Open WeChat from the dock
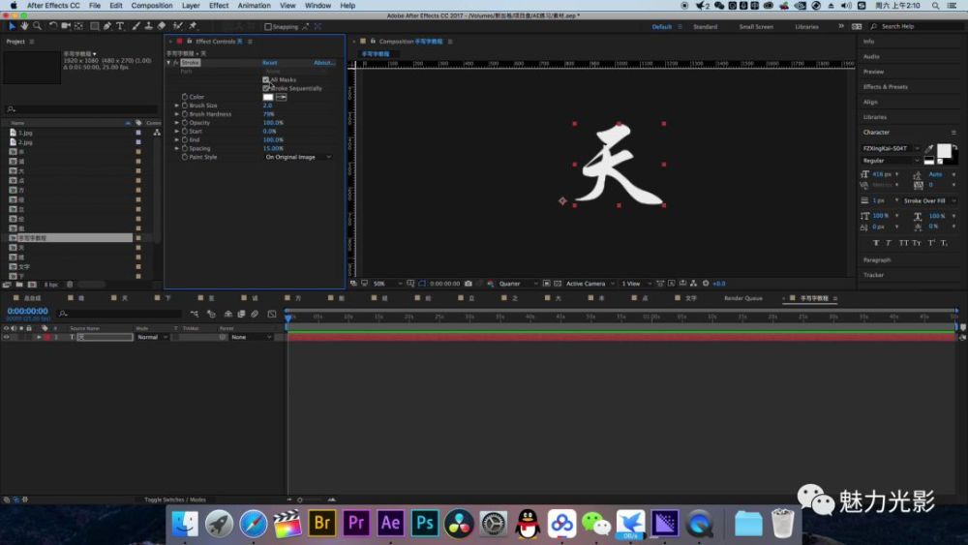 click(x=595, y=524)
